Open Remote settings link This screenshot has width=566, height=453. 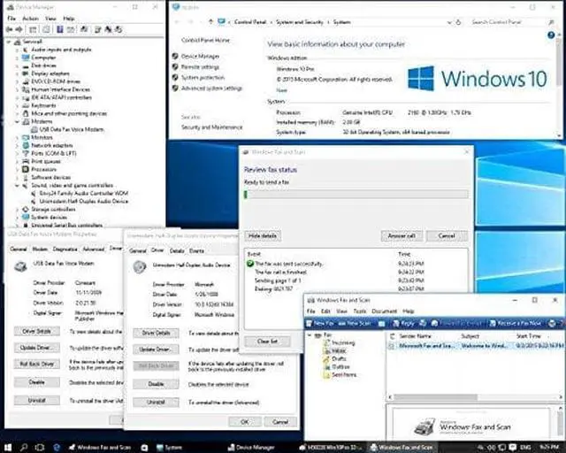200,67
